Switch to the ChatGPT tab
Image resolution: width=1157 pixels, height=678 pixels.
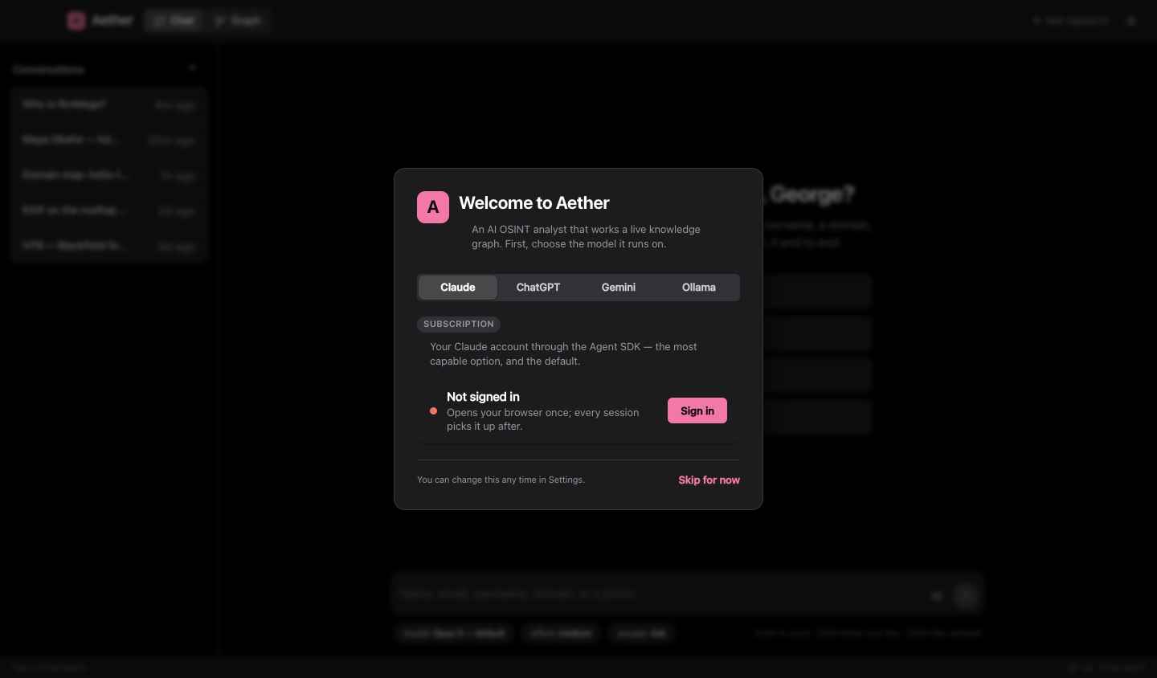pyautogui.click(x=538, y=288)
